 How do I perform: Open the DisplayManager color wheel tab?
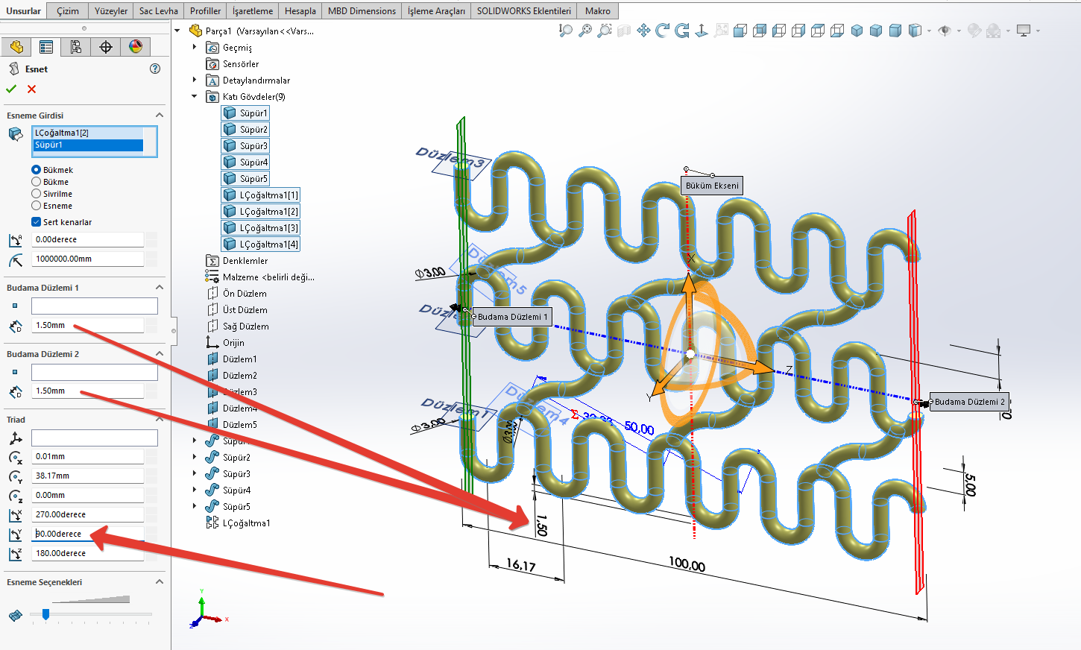pos(135,47)
